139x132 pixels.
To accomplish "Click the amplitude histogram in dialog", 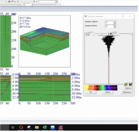I will (109, 60).
